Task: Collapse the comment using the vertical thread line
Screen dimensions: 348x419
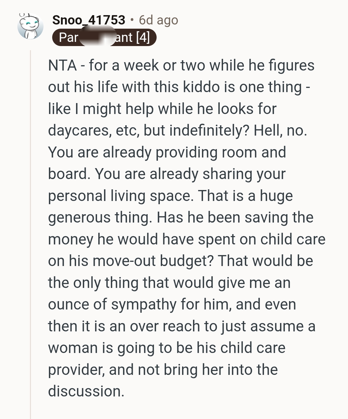Action: click(31, 225)
